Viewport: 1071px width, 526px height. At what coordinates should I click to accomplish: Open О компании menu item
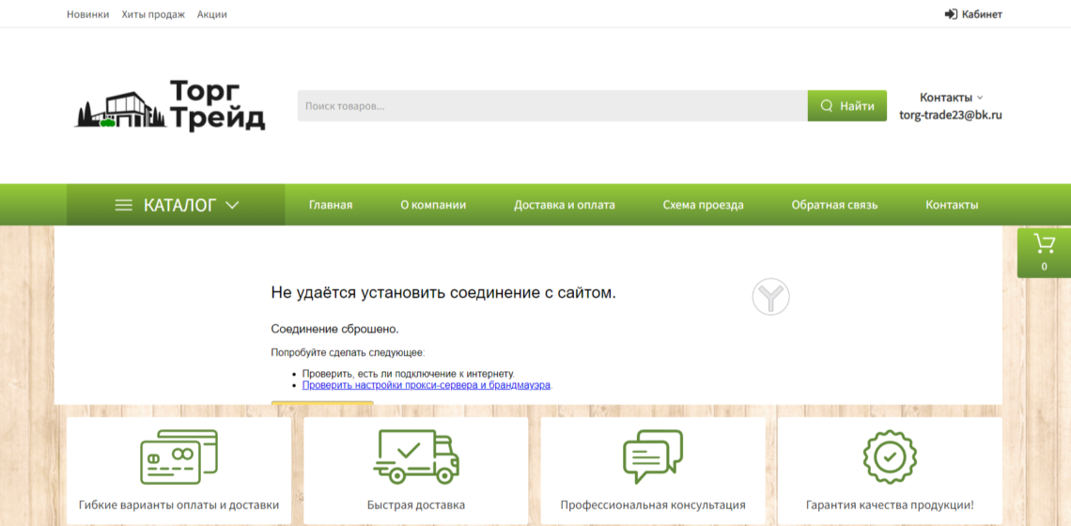tap(433, 204)
